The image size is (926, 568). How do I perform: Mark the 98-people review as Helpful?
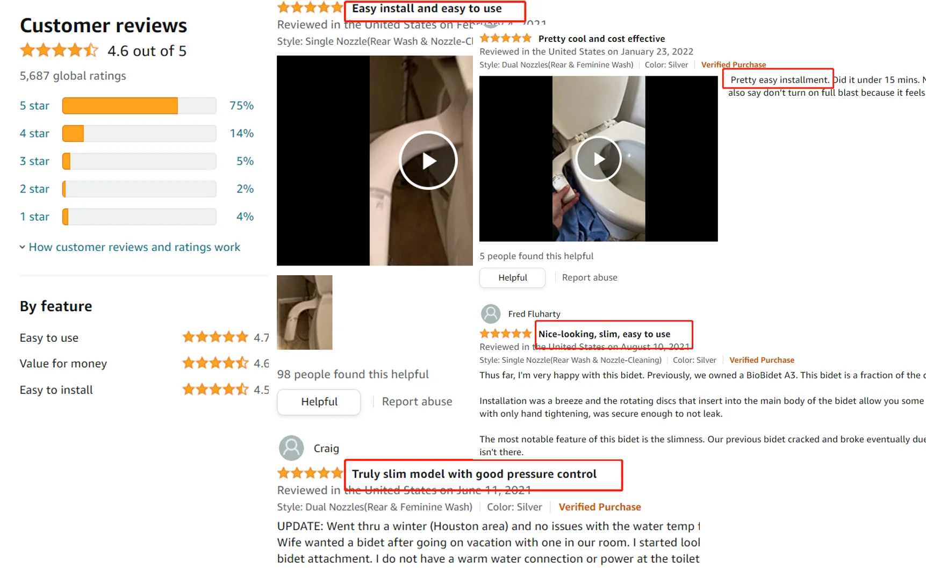point(319,402)
